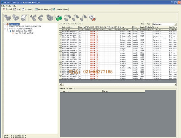Switch to the Statistics tab

[28, 10]
